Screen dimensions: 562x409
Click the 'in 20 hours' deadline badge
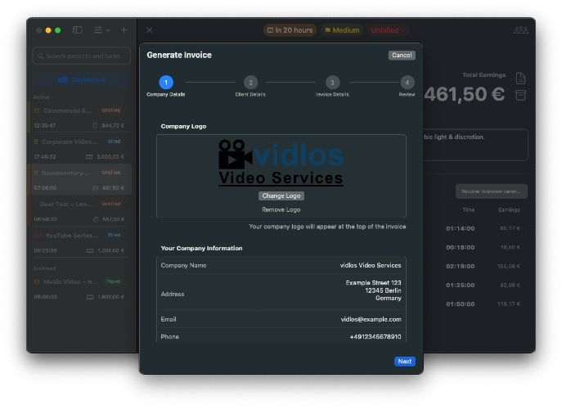click(x=290, y=30)
